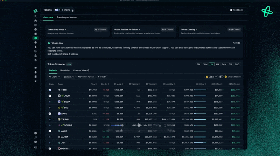Open the droplet sidebar icon
This screenshot has height=156, width=280.
click(x=36, y=47)
